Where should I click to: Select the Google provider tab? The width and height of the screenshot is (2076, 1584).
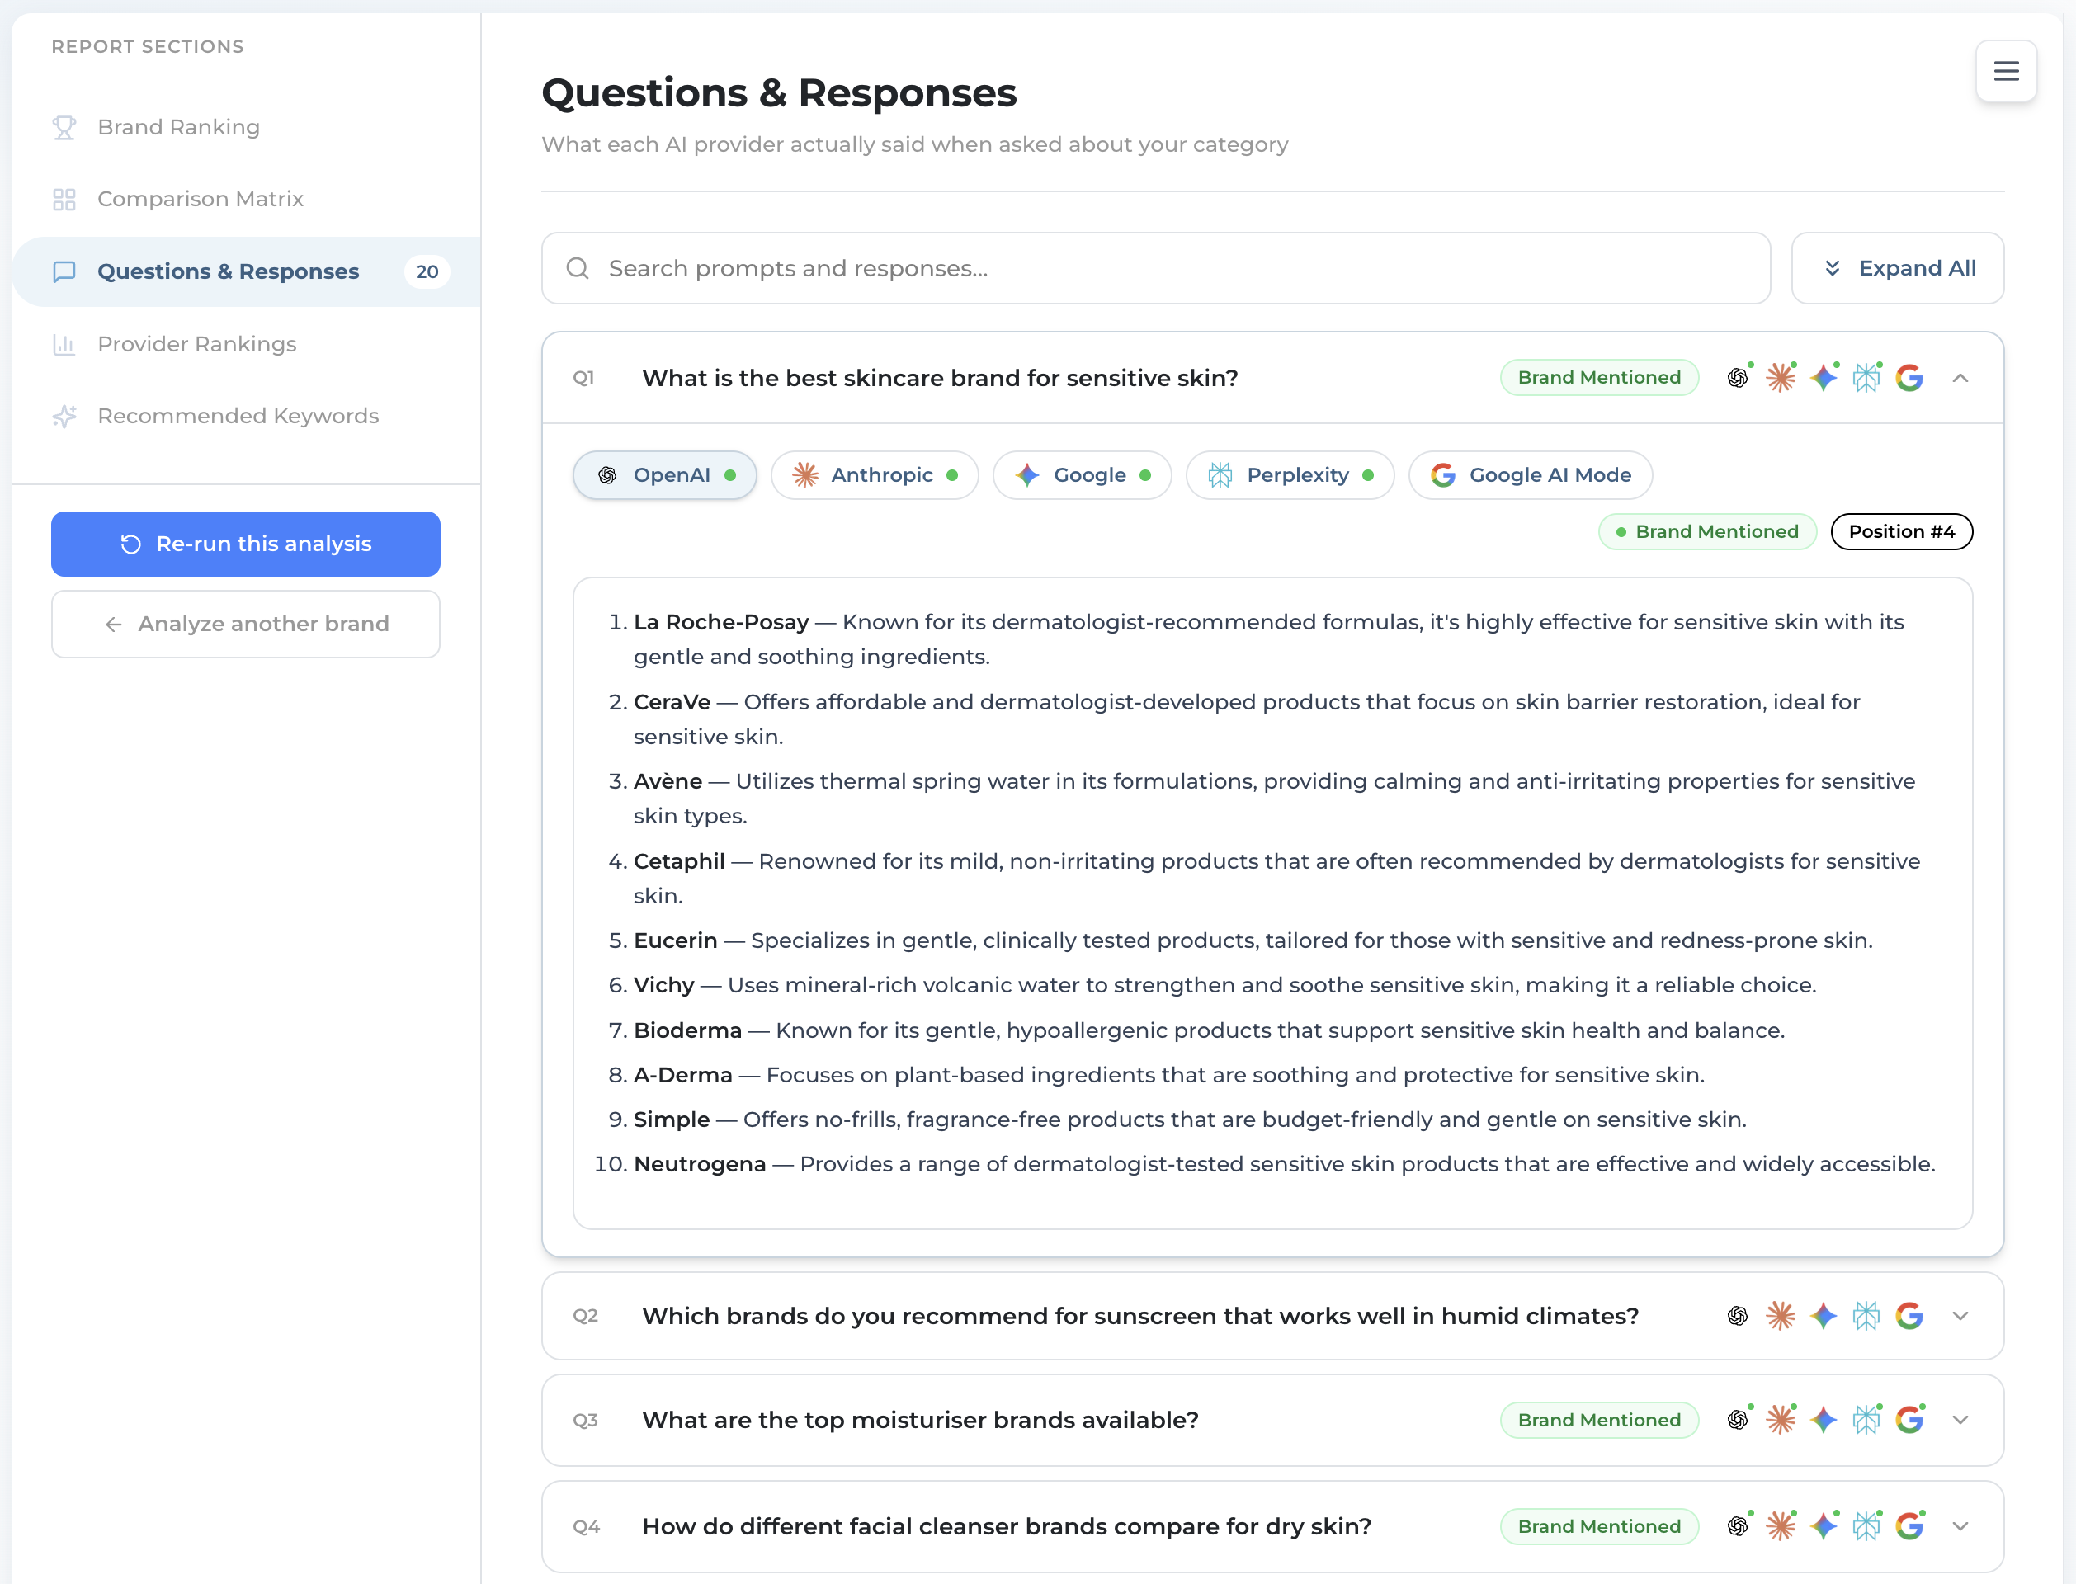point(1082,475)
